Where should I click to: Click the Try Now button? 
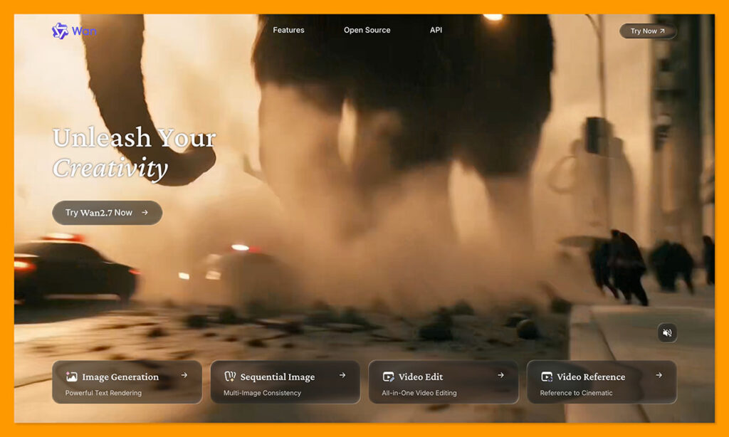pyautogui.click(x=648, y=31)
